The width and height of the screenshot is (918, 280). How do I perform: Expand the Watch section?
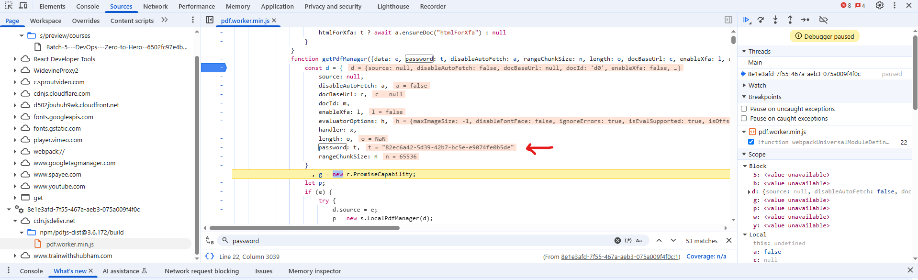click(744, 85)
